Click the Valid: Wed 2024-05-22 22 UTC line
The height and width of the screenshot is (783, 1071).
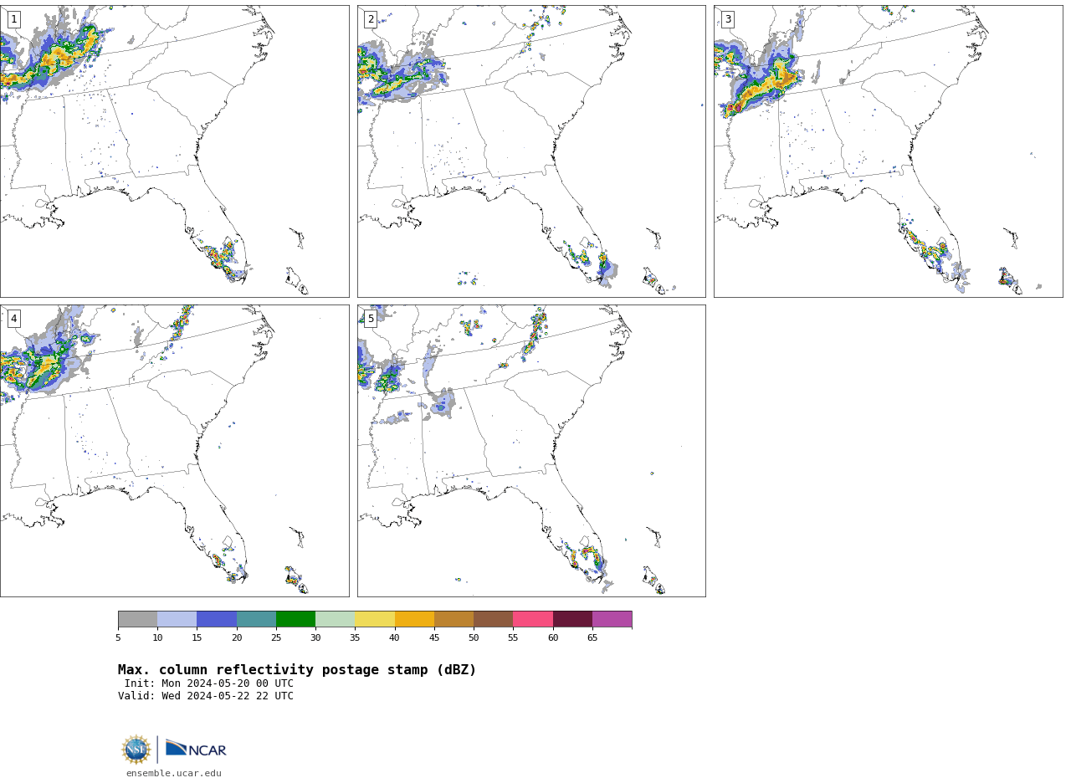tap(206, 696)
